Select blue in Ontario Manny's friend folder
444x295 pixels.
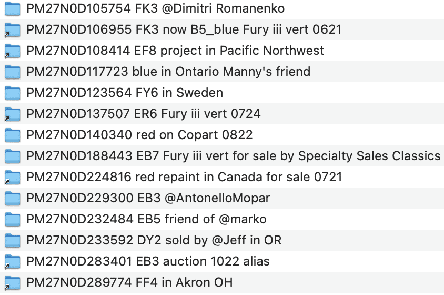click(x=168, y=72)
